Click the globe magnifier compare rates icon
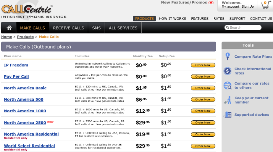Viewport: 273px width, 152px height. (228, 86)
